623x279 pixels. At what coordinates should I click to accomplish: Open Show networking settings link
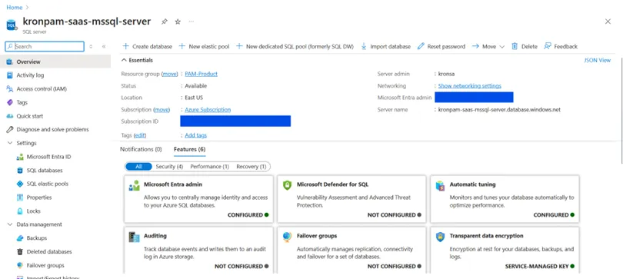point(470,86)
